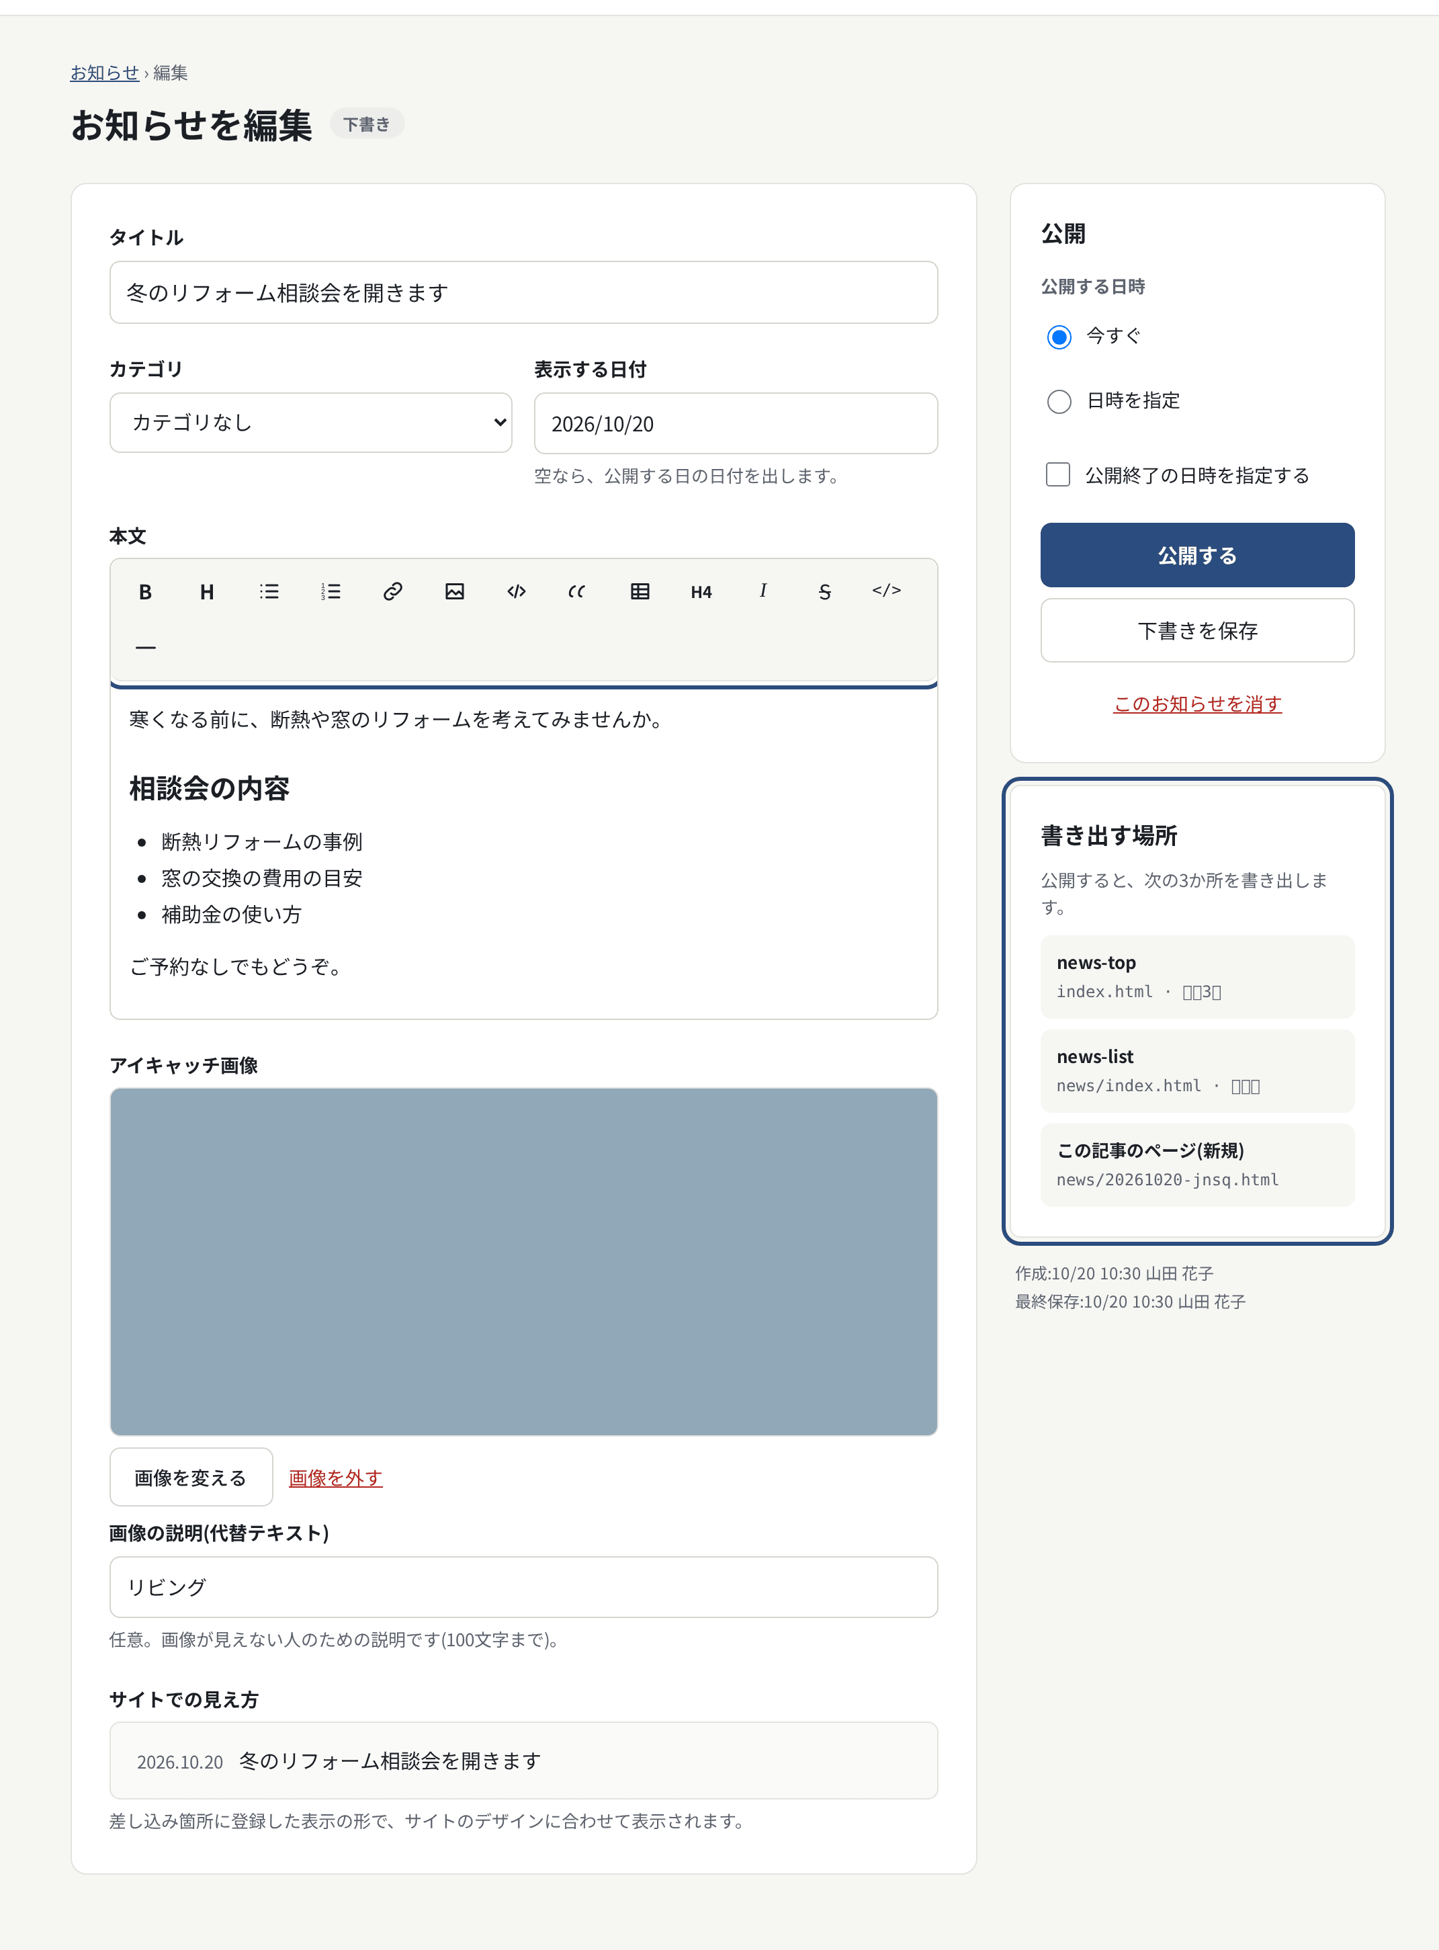Image resolution: width=1439 pixels, height=1950 pixels.
Task: Insert a numbered list
Action: (x=331, y=591)
